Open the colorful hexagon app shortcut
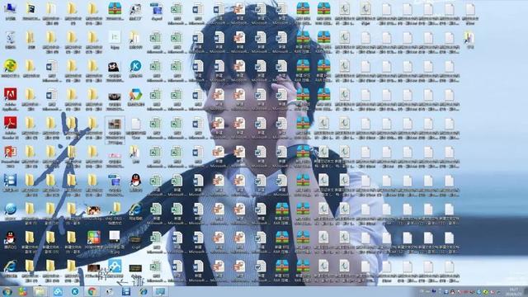 pyautogui.click(x=135, y=97)
